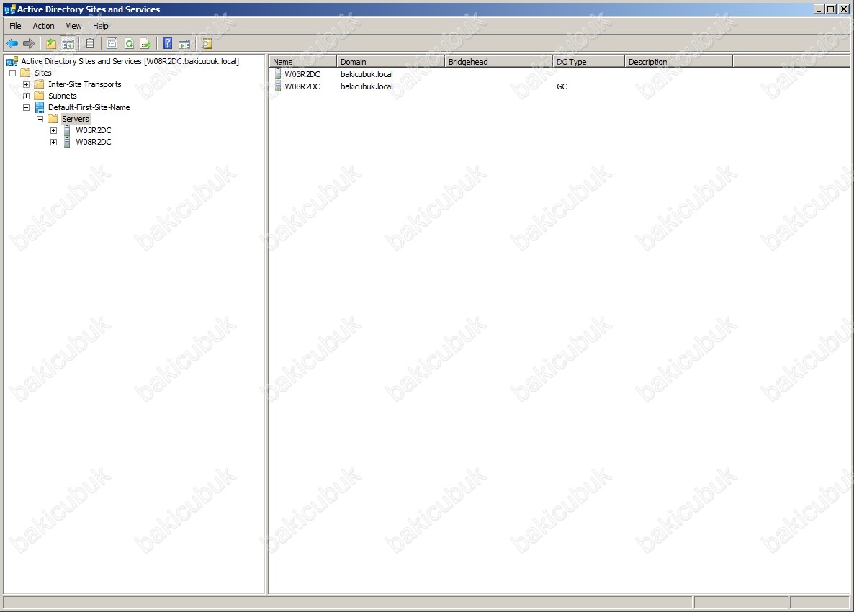Click bakicubuk.local domain in W08R2DC row
Viewport: 854px width, 612px height.
(367, 86)
